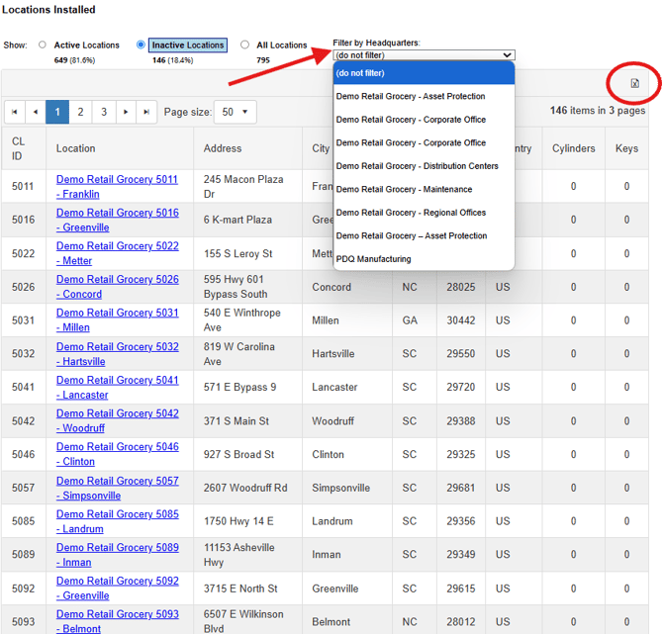
Task: Pick the (do not filter) option
Action: pos(360,73)
